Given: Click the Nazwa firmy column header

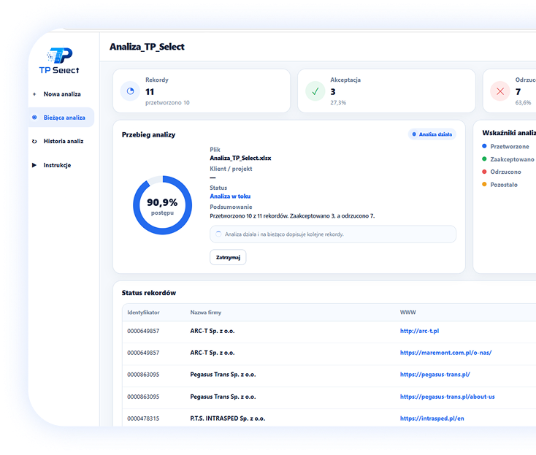Looking at the screenshot, I should click(x=206, y=313).
